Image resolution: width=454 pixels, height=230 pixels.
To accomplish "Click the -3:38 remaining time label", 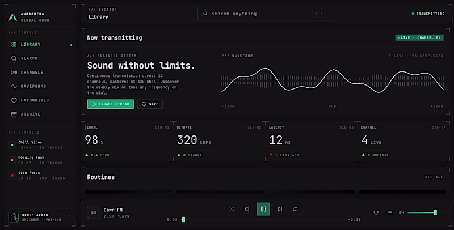I will point(354,220).
